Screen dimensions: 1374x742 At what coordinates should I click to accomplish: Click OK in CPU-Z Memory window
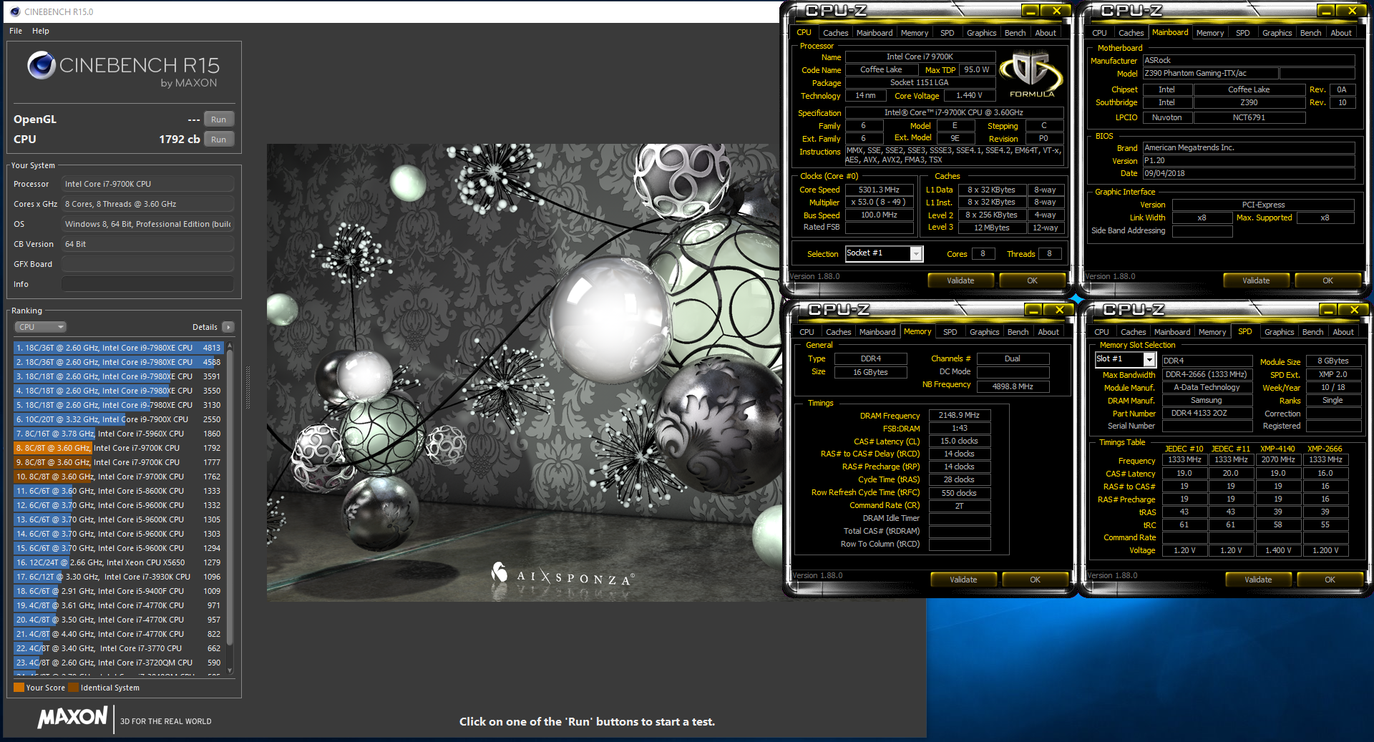coord(1035,580)
